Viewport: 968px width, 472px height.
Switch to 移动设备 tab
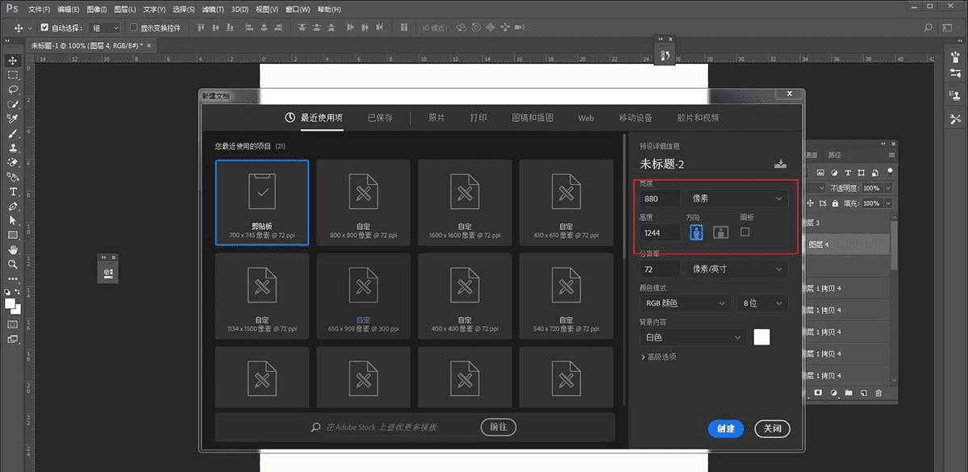pyautogui.click(x=636, y=118)
